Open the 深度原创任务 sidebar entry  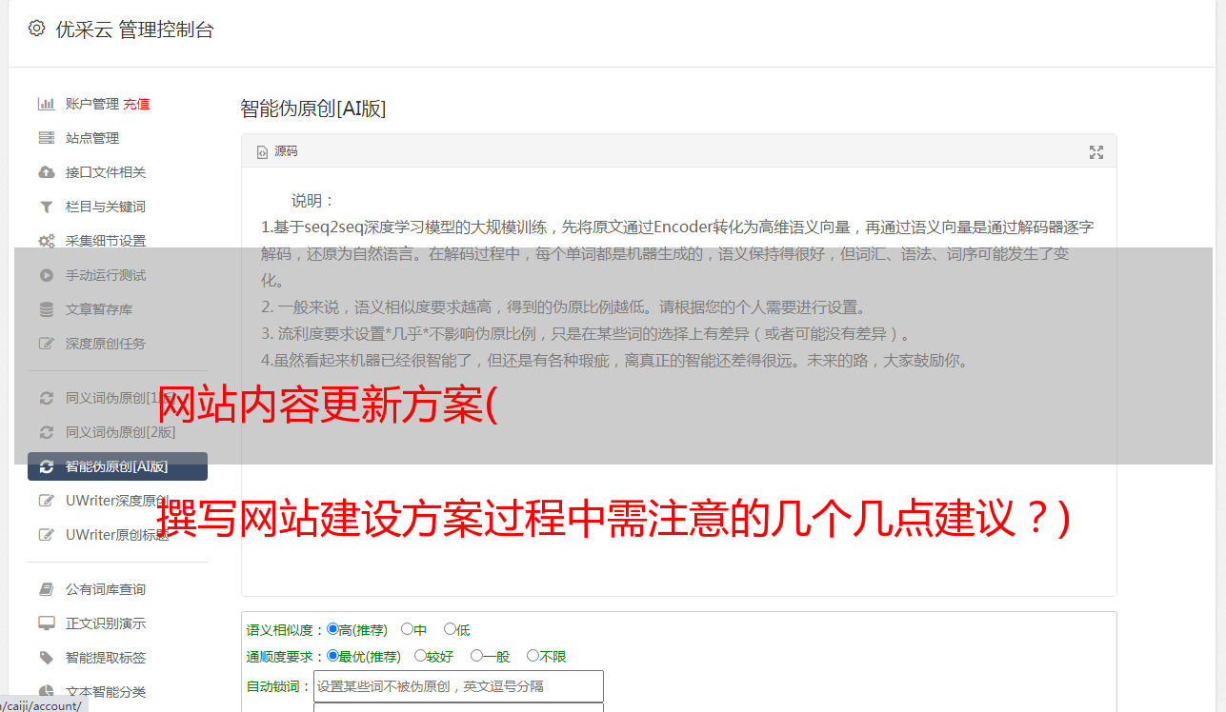point(117,344)
